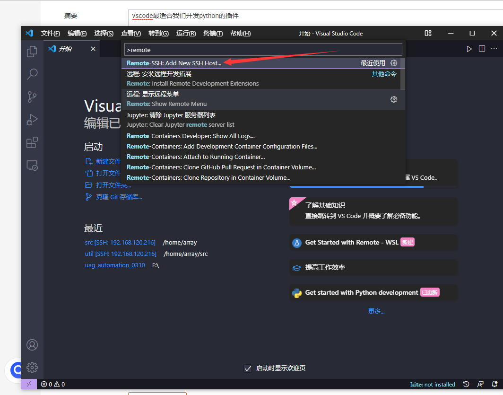Open the Remote Explorer view

pos(32,166)
